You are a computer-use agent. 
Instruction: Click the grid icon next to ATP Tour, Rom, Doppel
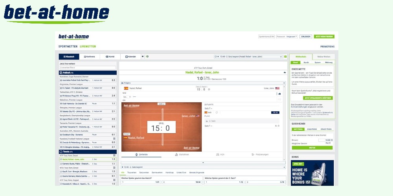[114, 180]
